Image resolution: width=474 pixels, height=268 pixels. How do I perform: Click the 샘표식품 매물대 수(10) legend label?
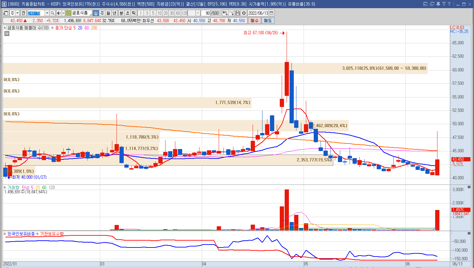point(28,28)
